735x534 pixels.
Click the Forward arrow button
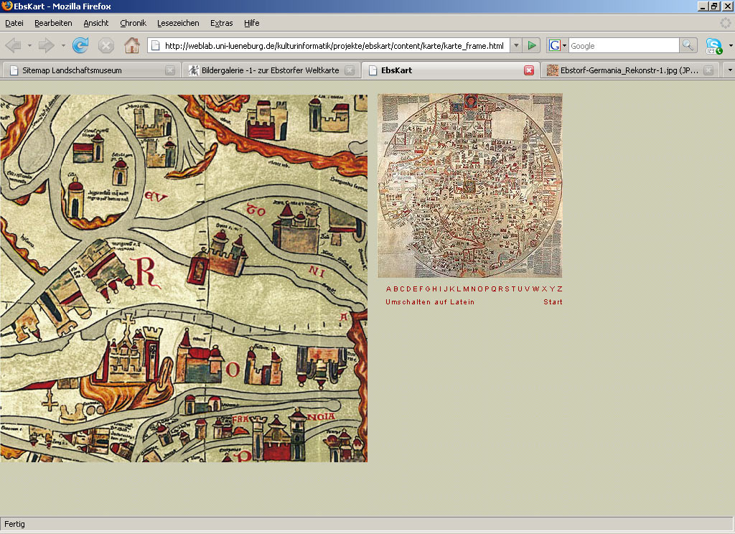pyautogui.click(x=46, y=45)
